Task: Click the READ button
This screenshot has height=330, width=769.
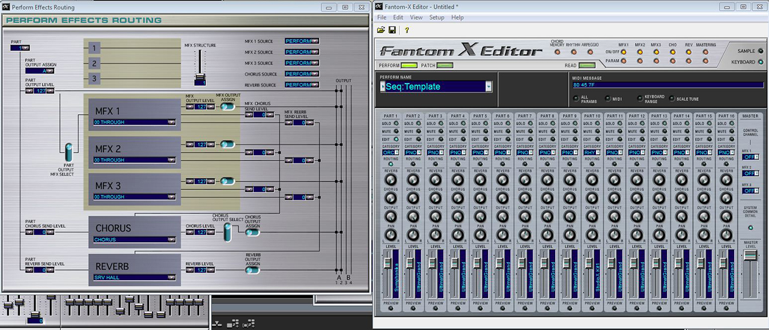Action: click(x=587, y=65)
